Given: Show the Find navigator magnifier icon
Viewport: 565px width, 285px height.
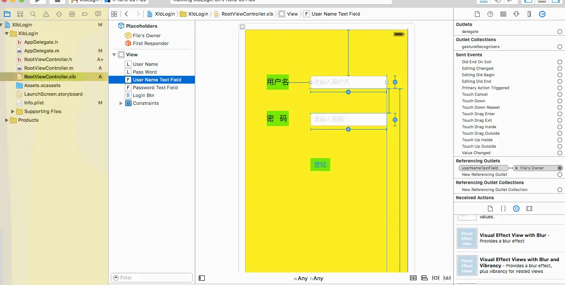Looking at the screenshot, I should [x=33, y=14].
